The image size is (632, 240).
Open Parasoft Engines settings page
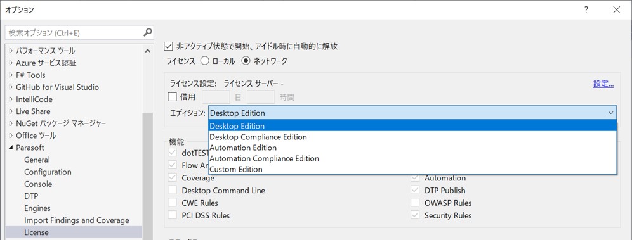coord(37,208)
